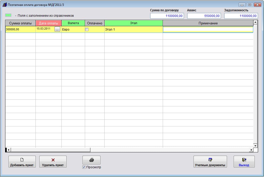Screen dimensions: 264x177
Task: Click vertical scrollbar up arrow
Action: pos(256,22)
